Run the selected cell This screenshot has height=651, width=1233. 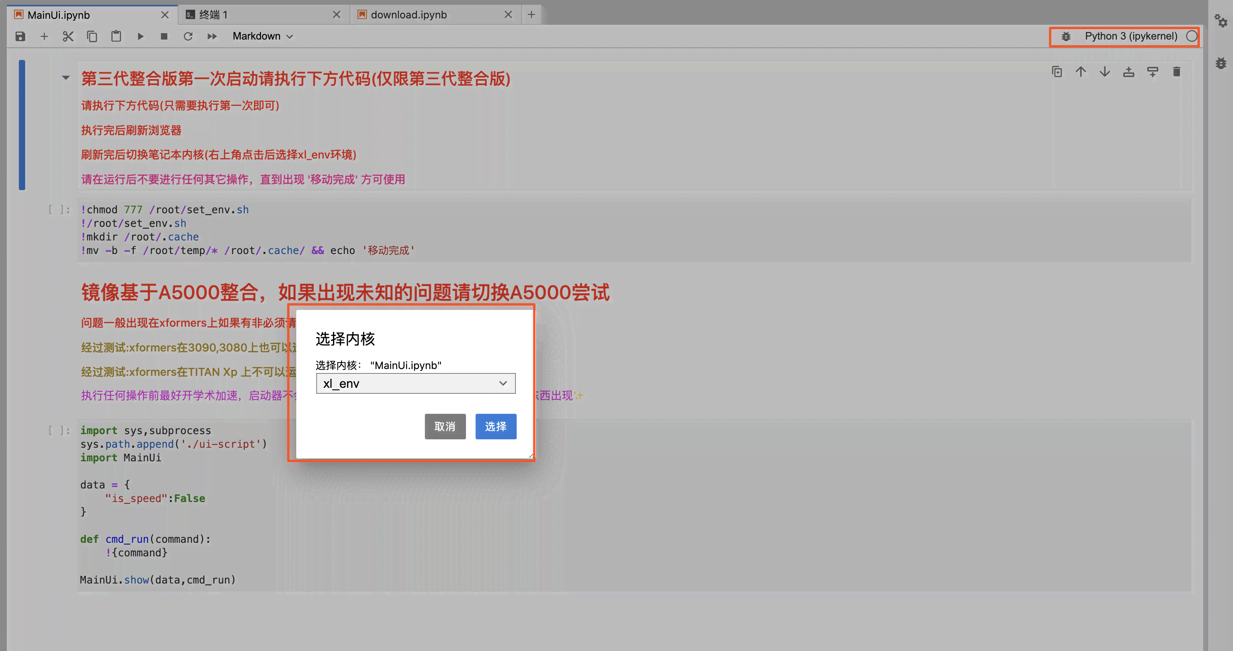click(x=140, y=36)
